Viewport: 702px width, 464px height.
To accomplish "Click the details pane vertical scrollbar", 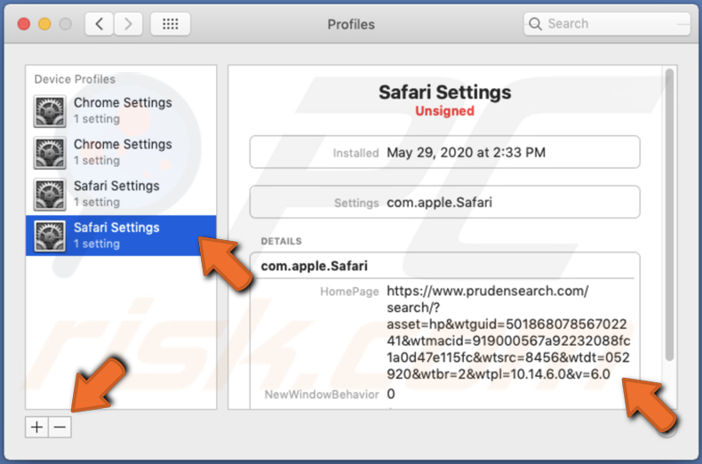I will [x=668, y=213].
